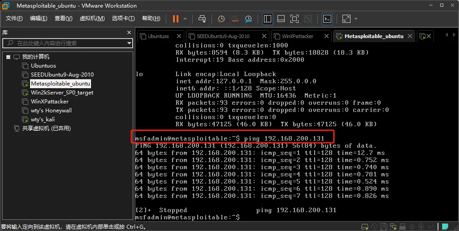Click the library search input field
The image size is (459, 231).
(67, 43)
